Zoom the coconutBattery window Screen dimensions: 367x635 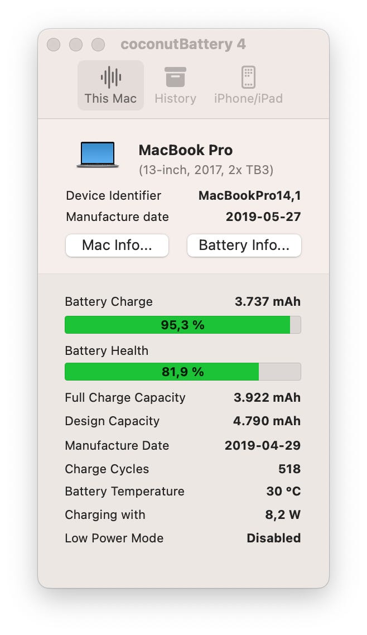(98, 45)
